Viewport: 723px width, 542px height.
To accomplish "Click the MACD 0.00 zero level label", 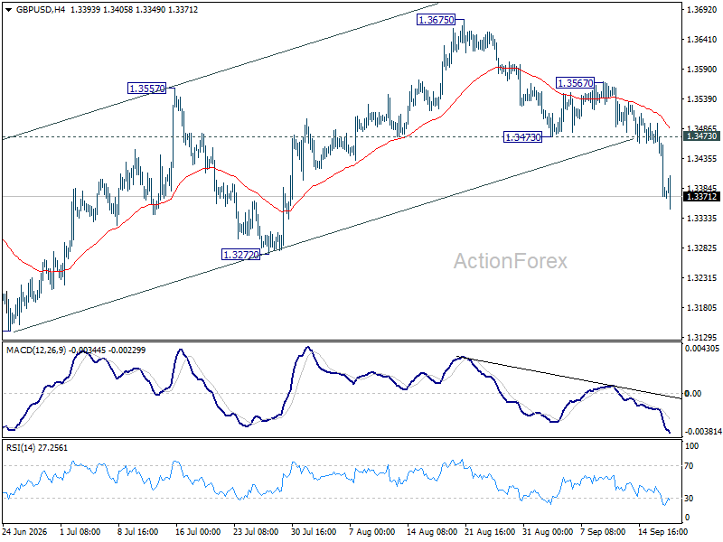I will [x=692, y=394].
